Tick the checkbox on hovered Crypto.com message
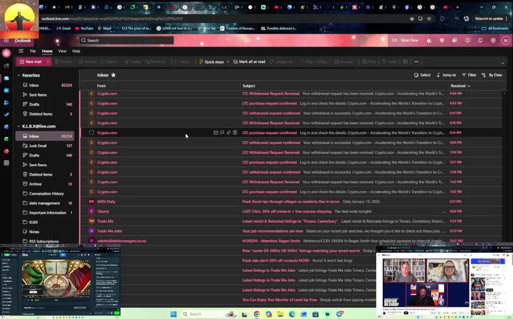 [x=91, y=133]
